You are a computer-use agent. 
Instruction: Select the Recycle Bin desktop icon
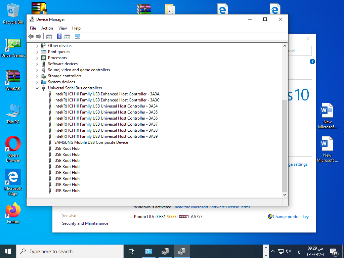click(13, 14)
